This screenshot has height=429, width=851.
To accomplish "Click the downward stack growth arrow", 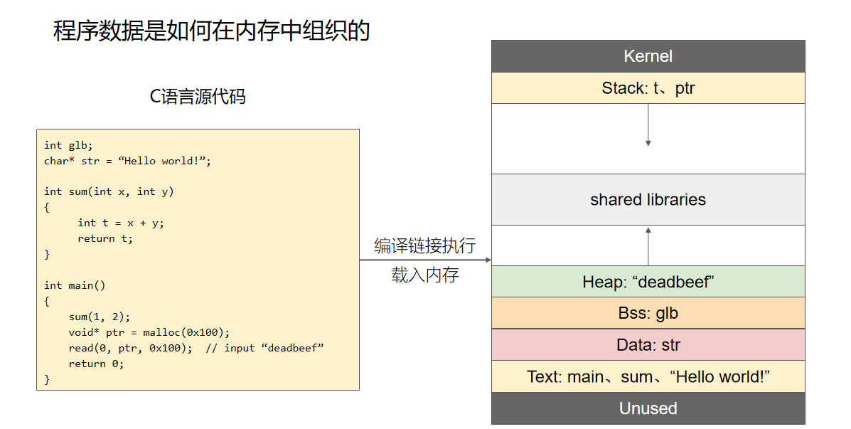I will 648,126.
